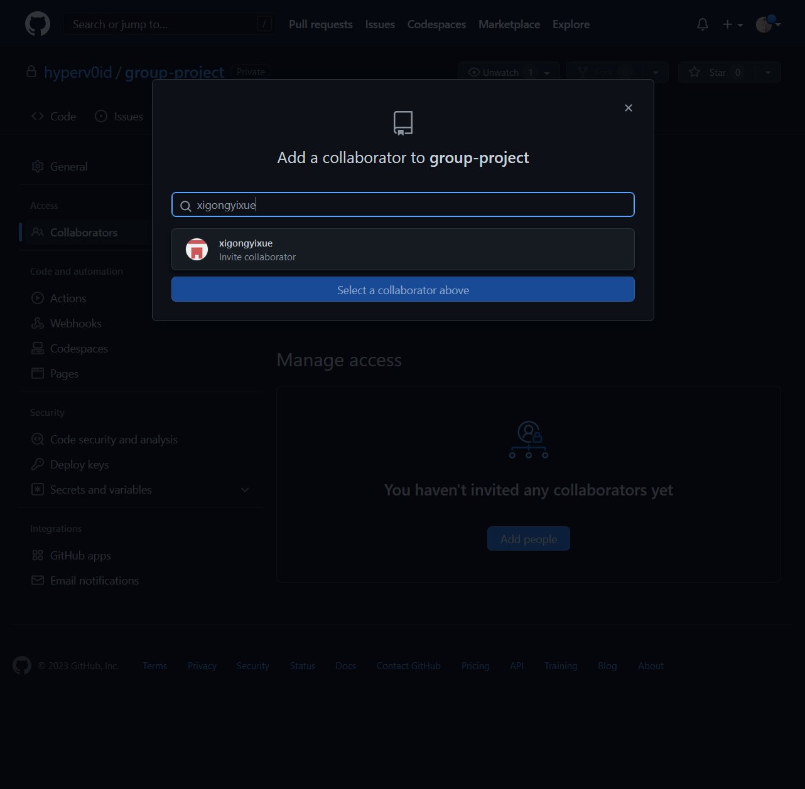Select the xigongyixue user avatar suggestion
This screenshot has width=805, height=789.
(x=197, y=250)
